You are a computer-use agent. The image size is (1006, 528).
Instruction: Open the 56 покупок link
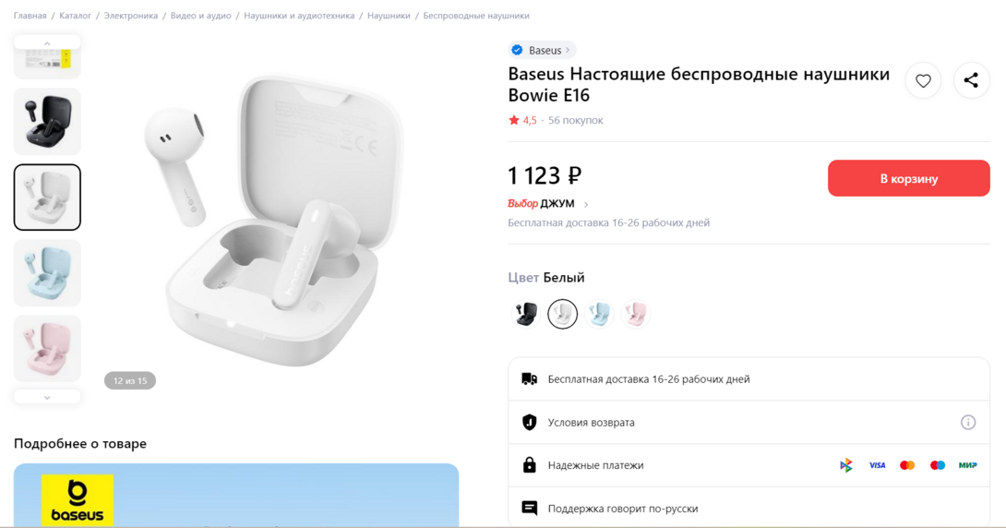[575, 120]
